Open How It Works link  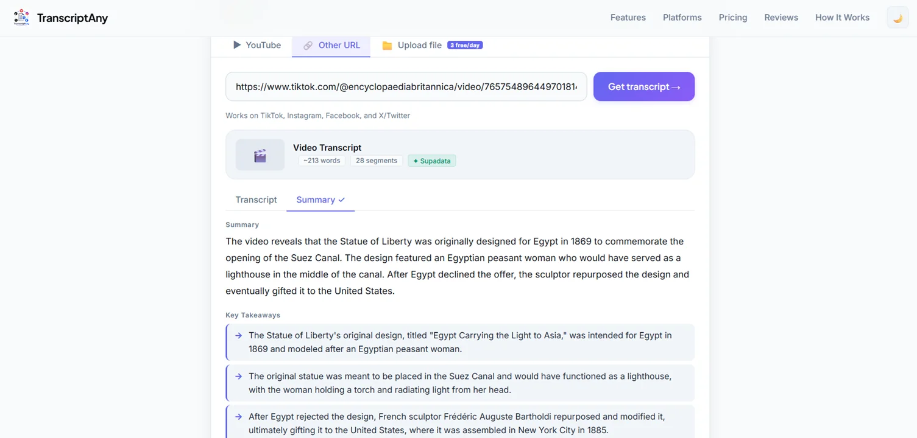click(842, 18)
